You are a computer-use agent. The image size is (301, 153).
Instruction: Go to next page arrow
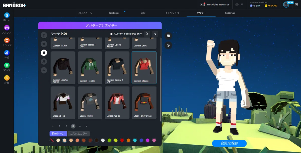click(x=87, y=126)
